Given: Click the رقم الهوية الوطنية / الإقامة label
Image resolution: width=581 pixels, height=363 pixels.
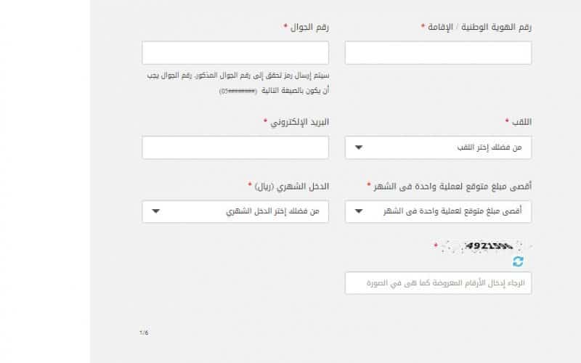Looking at the screenshot, I should coord(479,27).
